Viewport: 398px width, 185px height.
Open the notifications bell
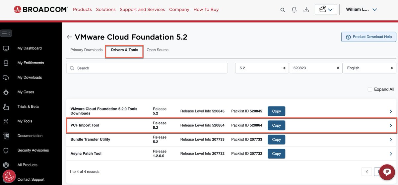(x=294, y=10)
